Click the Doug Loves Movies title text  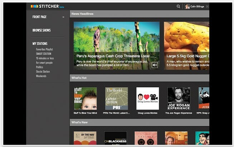pos(148,113)
